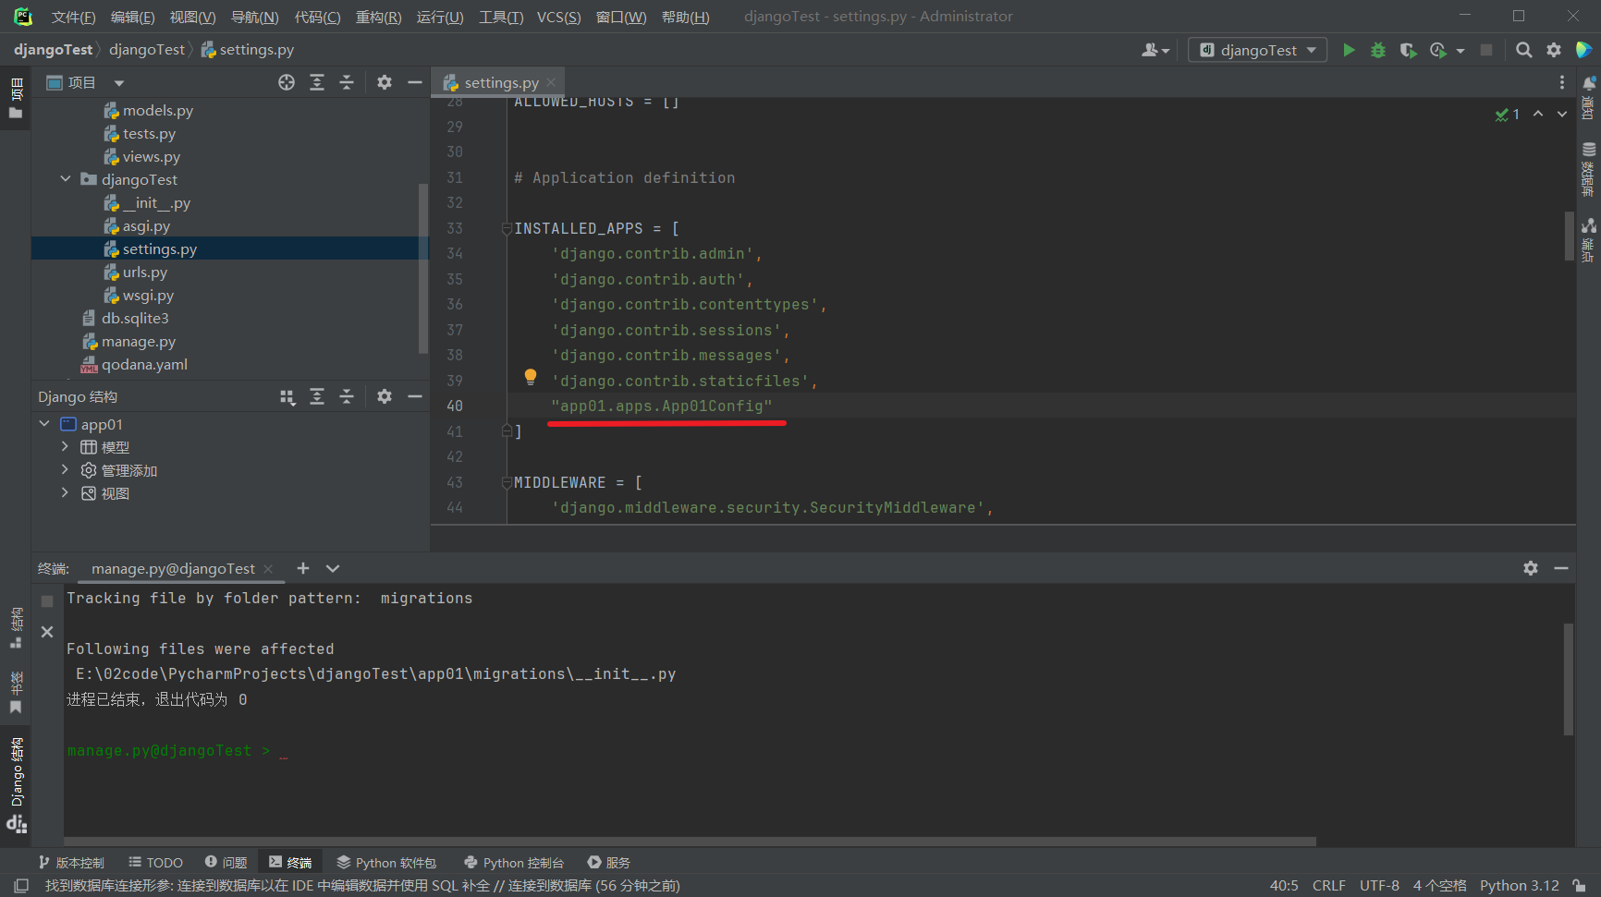The image size is (1601, 897).
Task: Select manage.py in project tree
Action: [139, 341]
